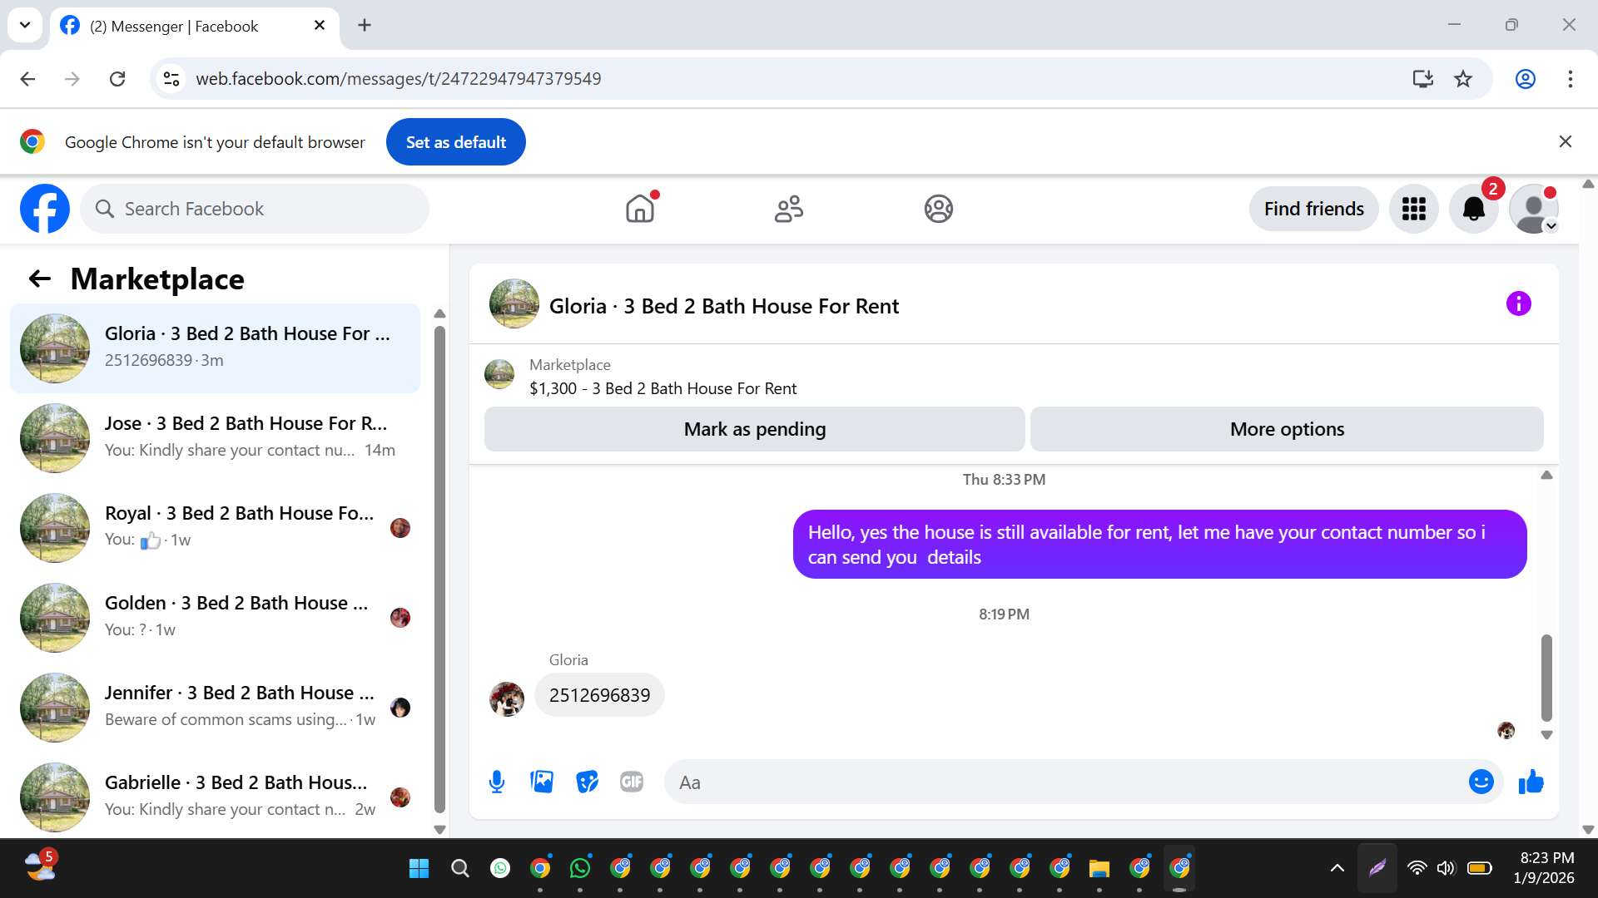Click the Aa message input field

(x=1065, y=782)
